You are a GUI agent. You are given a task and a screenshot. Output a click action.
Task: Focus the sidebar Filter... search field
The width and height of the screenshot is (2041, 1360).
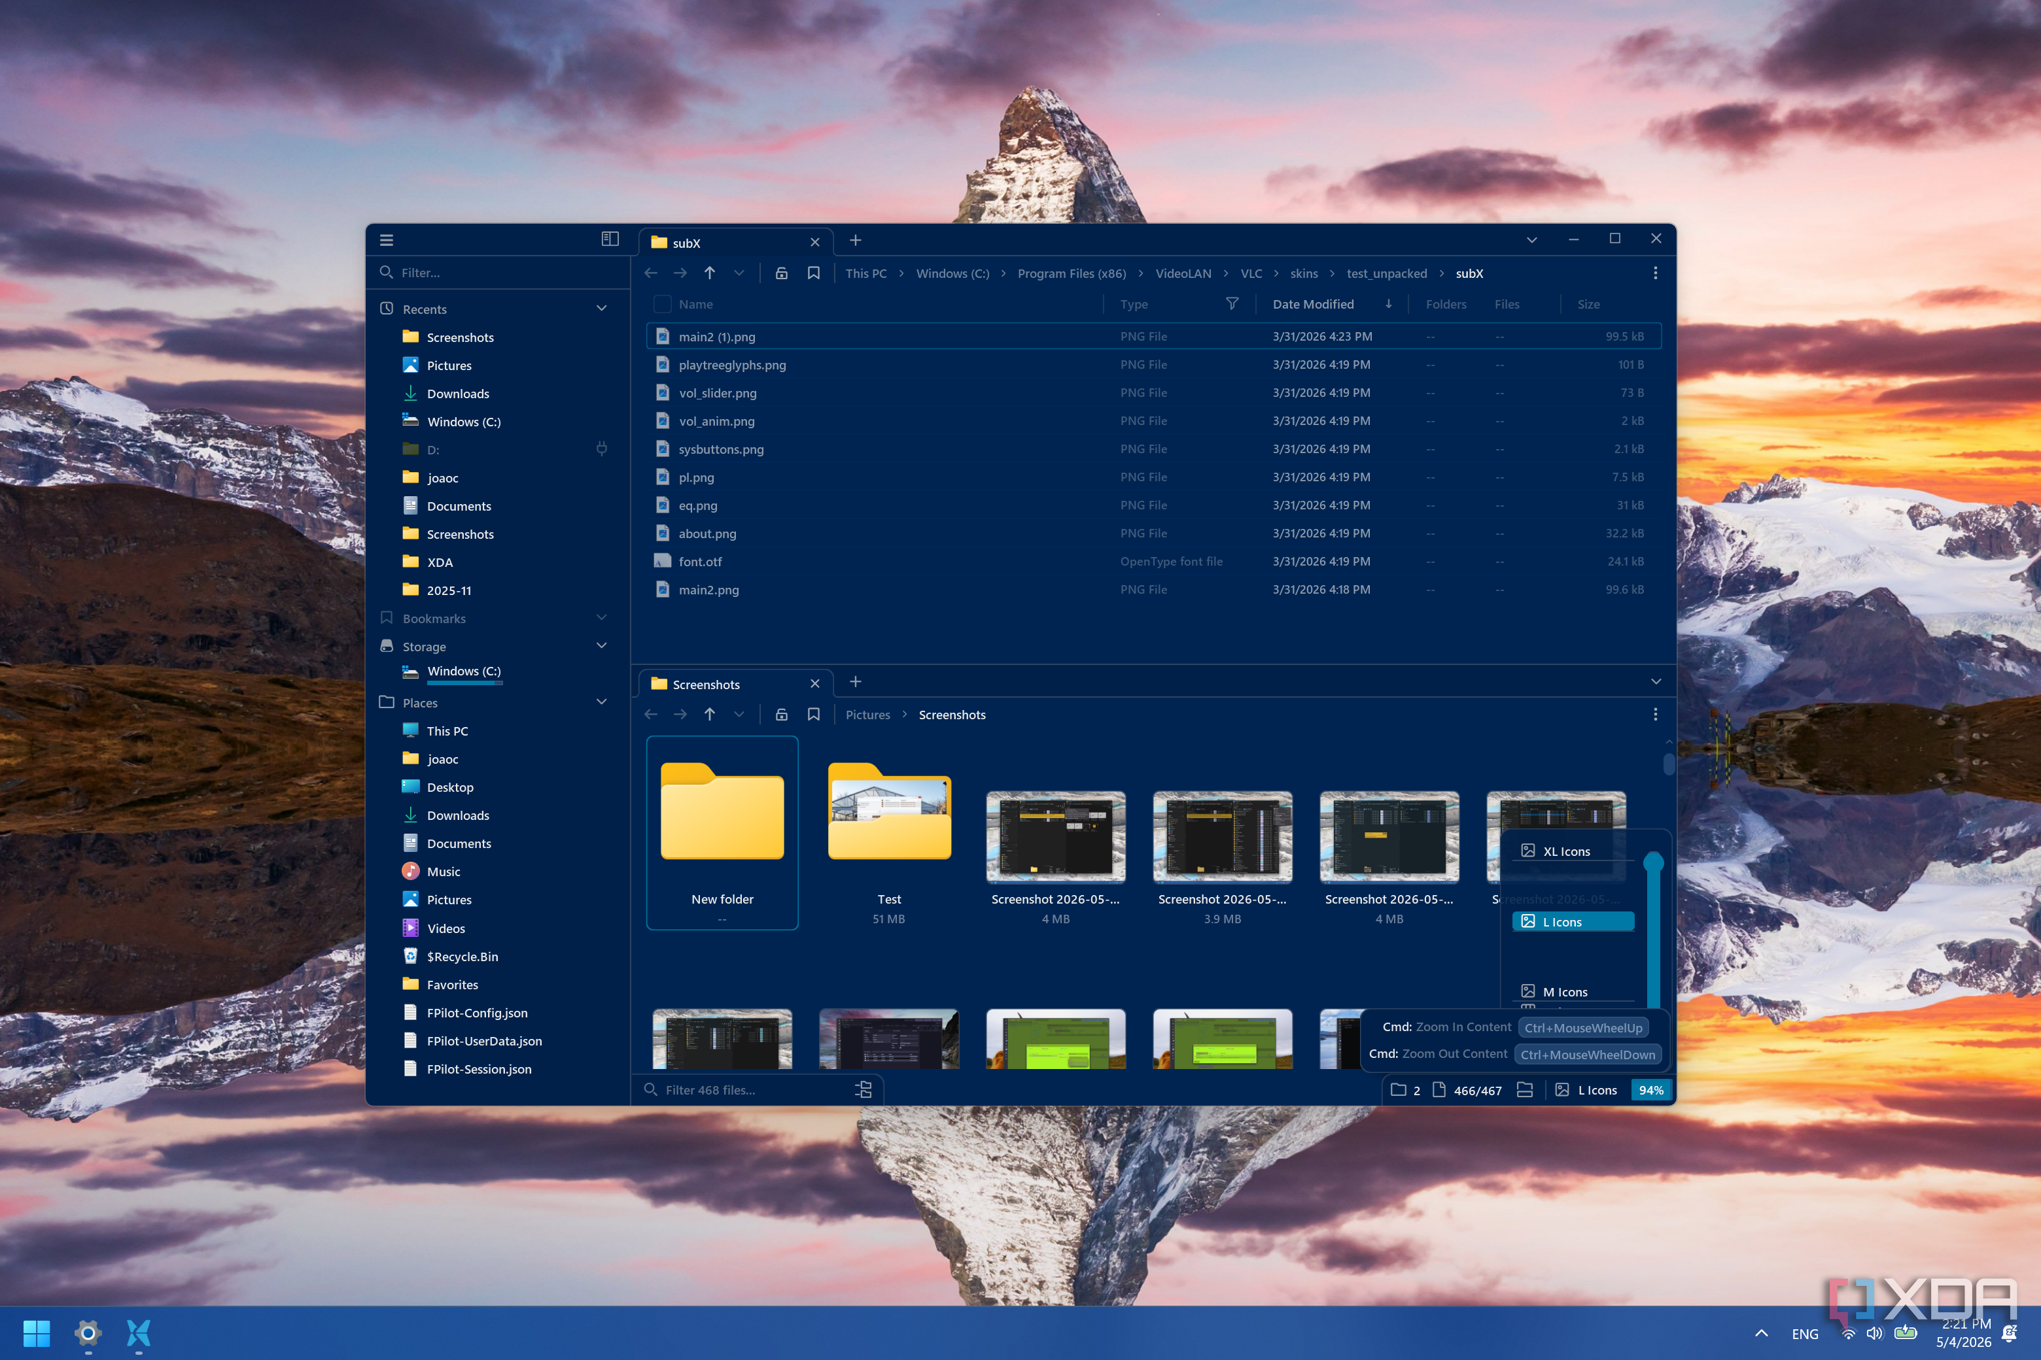point(499,273)
